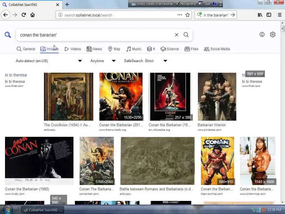The height and width of the screenshot is (214, 285).
Task: Open the page actions three-dots menu
Action: [x=180, y=15]
